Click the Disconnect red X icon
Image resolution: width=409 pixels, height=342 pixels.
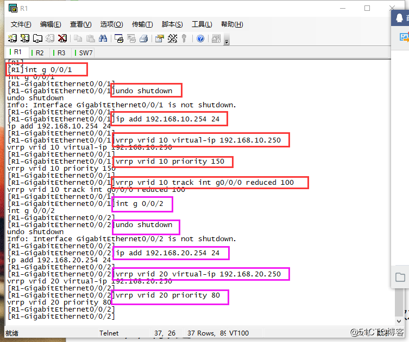tap(62, 38)
